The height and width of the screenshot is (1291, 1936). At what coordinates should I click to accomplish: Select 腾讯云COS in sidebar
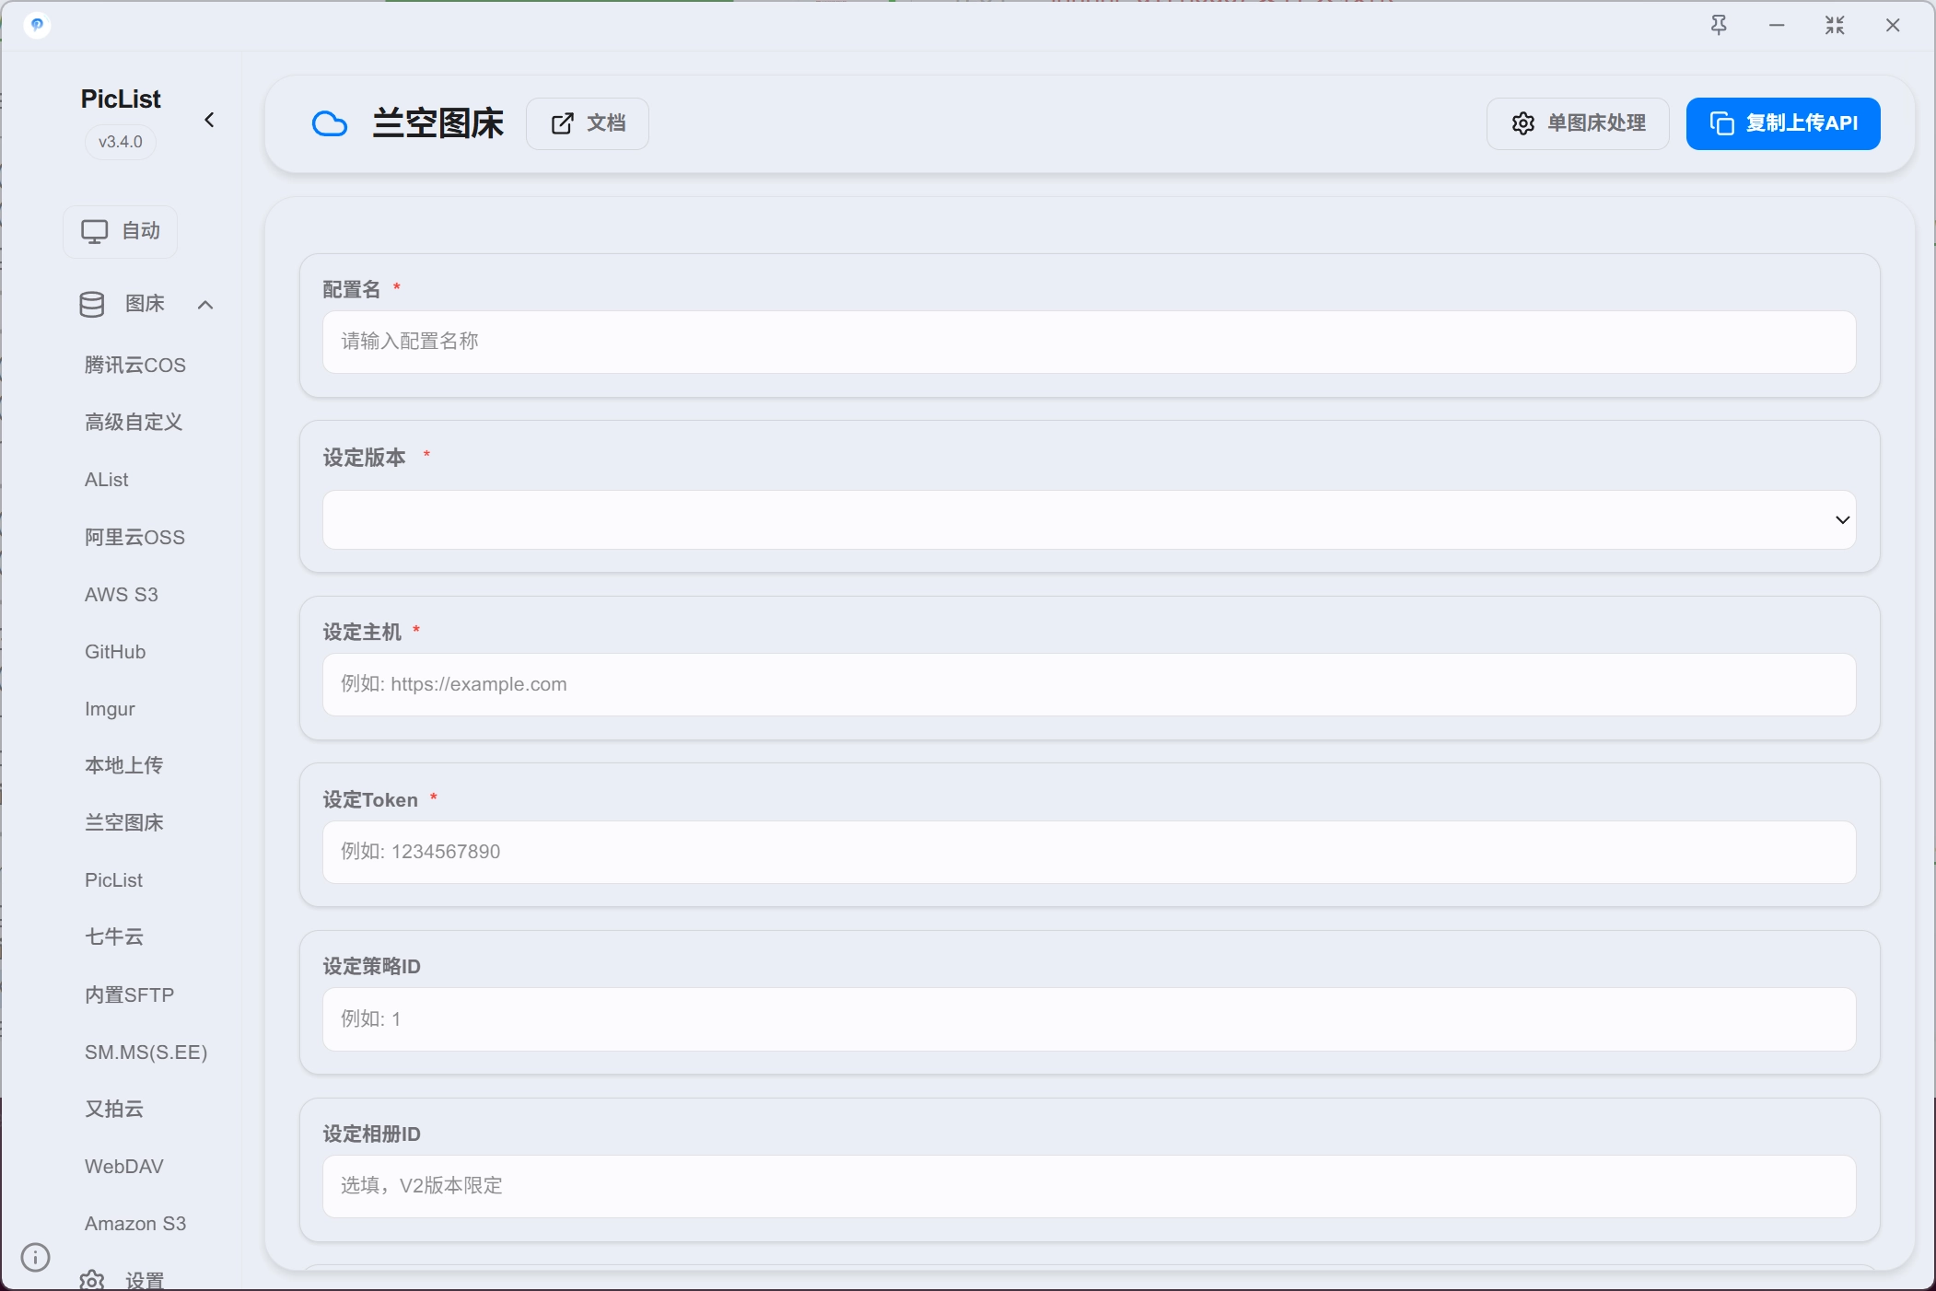click(x=135, y=365)
